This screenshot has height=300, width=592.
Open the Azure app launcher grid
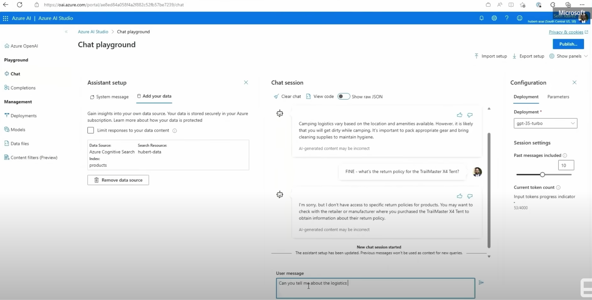coord(5,18)
